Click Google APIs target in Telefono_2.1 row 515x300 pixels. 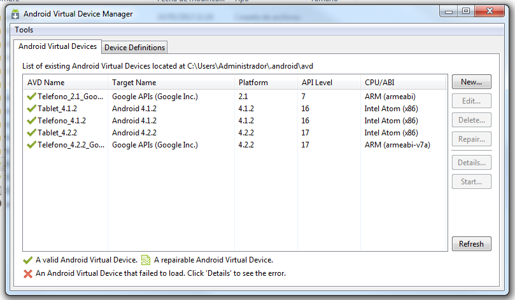tap(155, 97)
